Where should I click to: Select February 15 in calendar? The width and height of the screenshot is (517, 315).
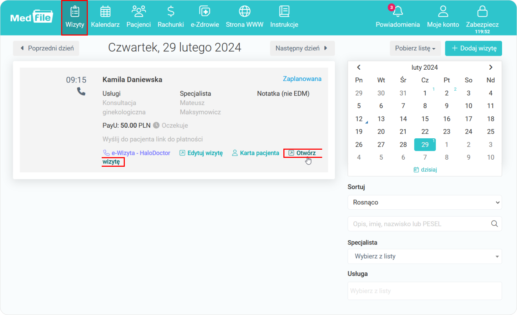click(425, 119)
